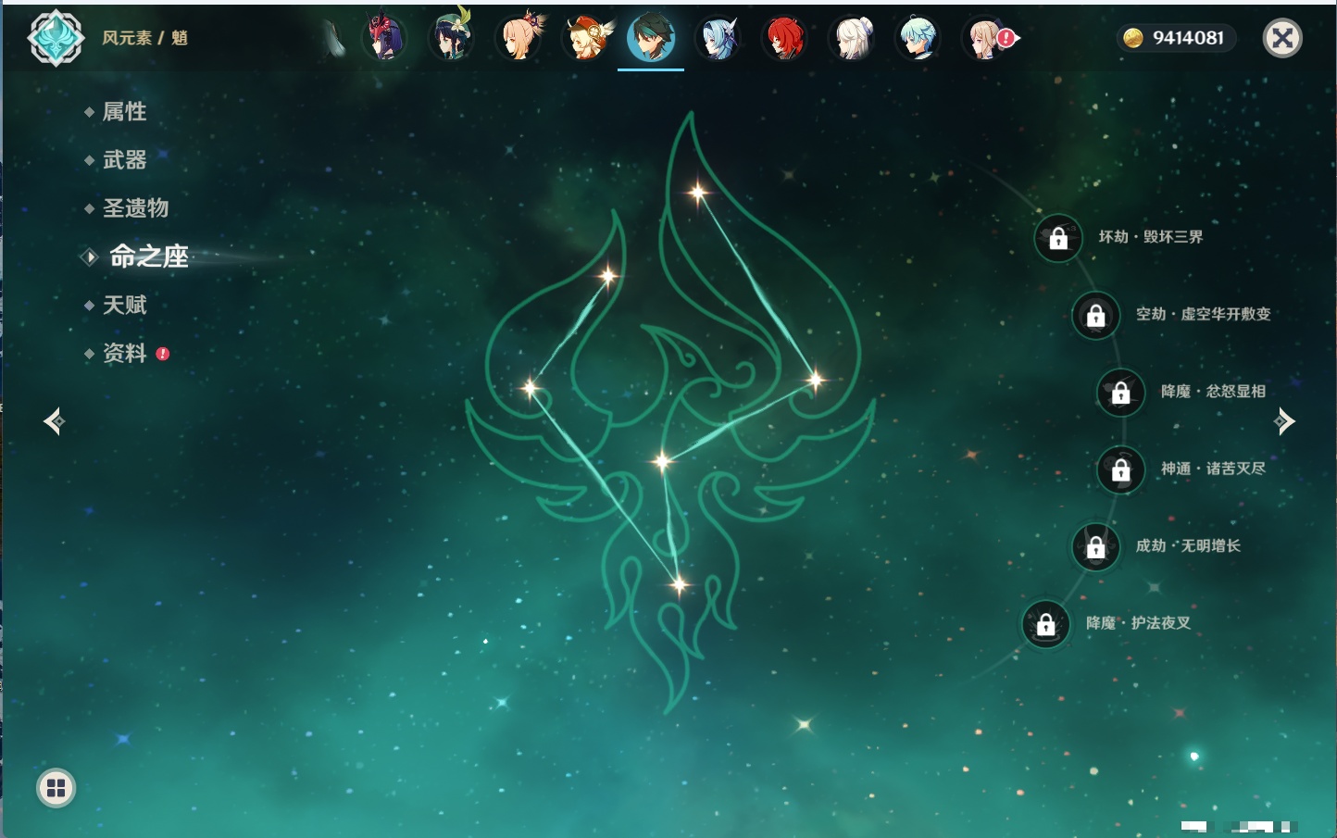Image resolution: width=1337 pixels, height=838 pixels.
Task: Click lock icon for 空劫·虚空华开敷变
Action: [x=1095, y=316]
